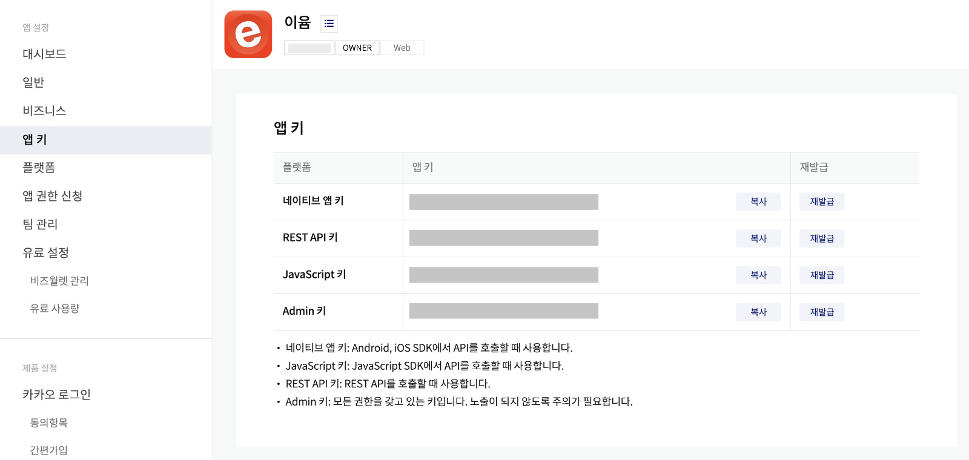
Task: Copy the 네이티브 앱 키 with 복사
Action: point(758,202)
